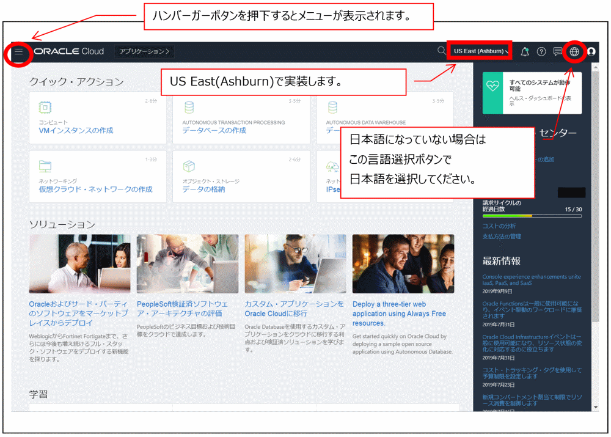This screenshot has width=611, height=437.
Task: Open Oracle Cloud Infrastructureイベント news link
Action: [x=532, y=343]
